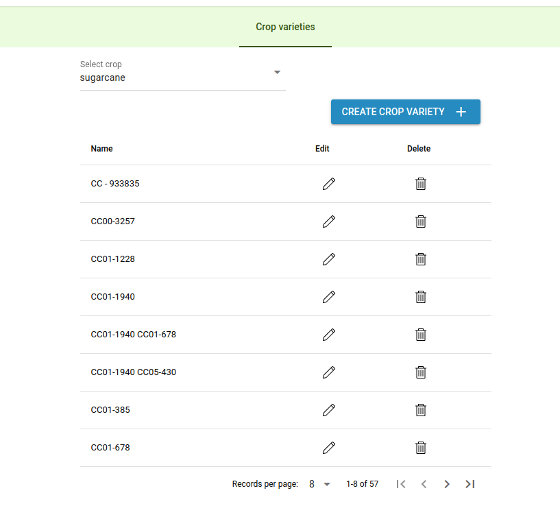Sort by the Name column header
This screenshot has height=517, width=560.
[101, 149]
